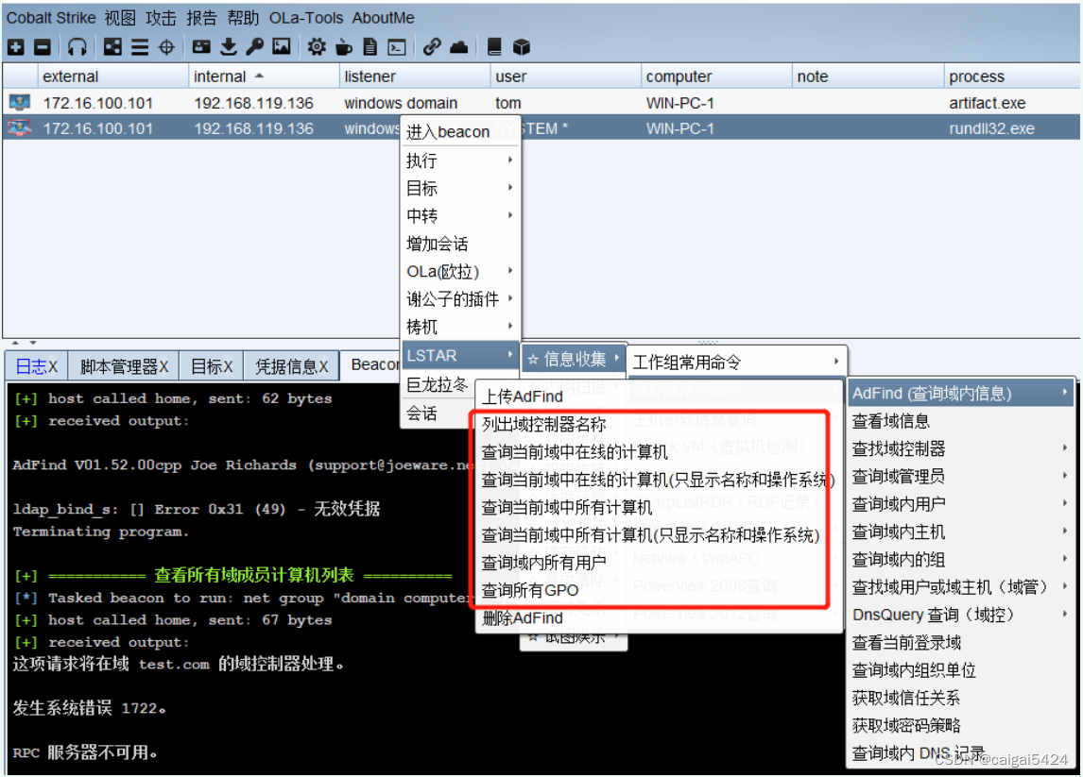Select the tom session computer icon
Screen dimensions: 1083x777
[x=19, y=103]
